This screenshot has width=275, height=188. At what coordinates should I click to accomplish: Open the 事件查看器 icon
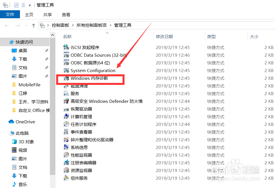click(x=66, y=132)
